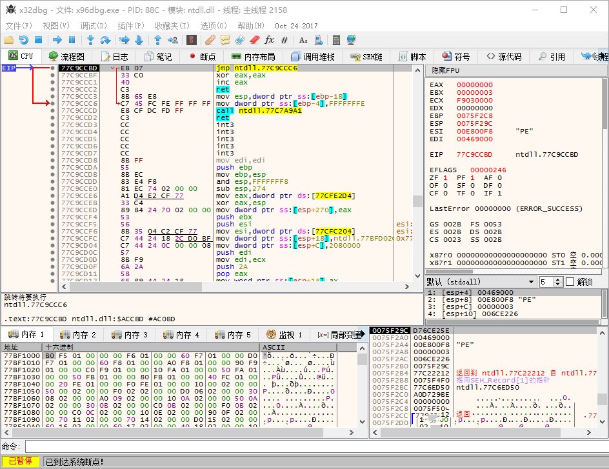
Task: Click the Restart debuggee icon
Action: (x=24, y=40)
